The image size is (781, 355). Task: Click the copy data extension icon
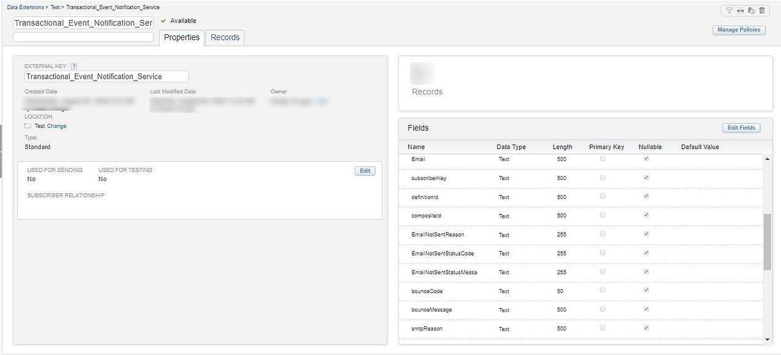(751, 10)
